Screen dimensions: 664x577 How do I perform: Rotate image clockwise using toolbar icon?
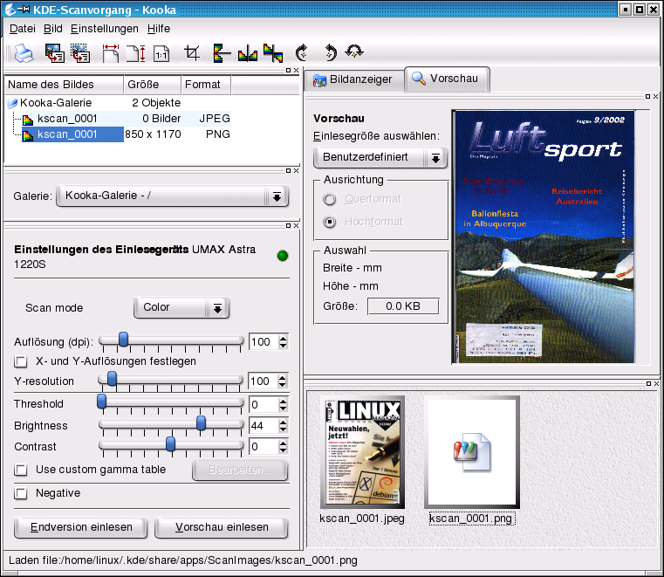click(x=302, y=54)
